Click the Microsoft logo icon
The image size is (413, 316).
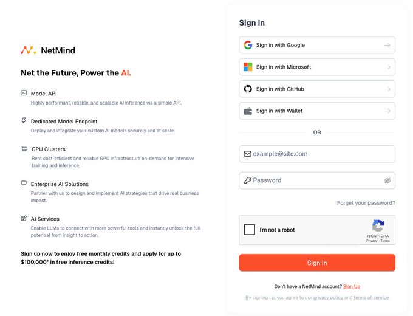coord(248,67)
